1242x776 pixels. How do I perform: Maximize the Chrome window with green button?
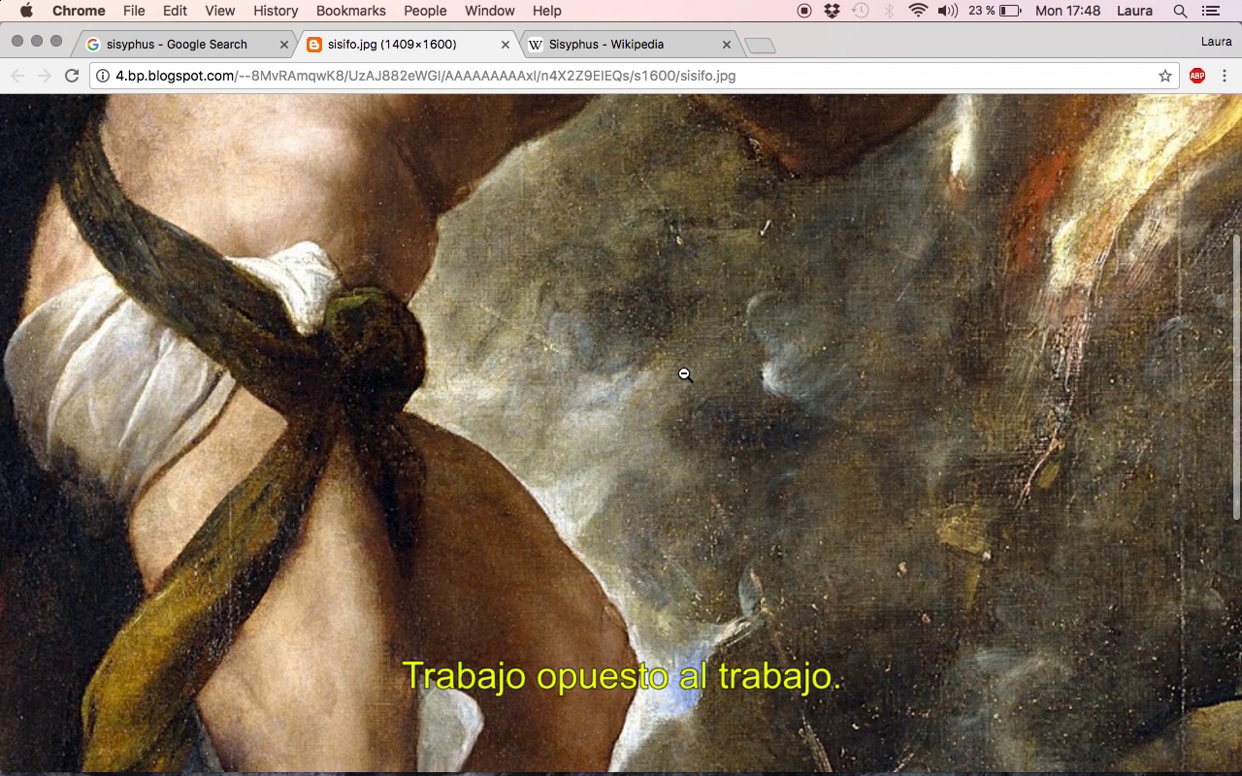[x=56, y=41]
